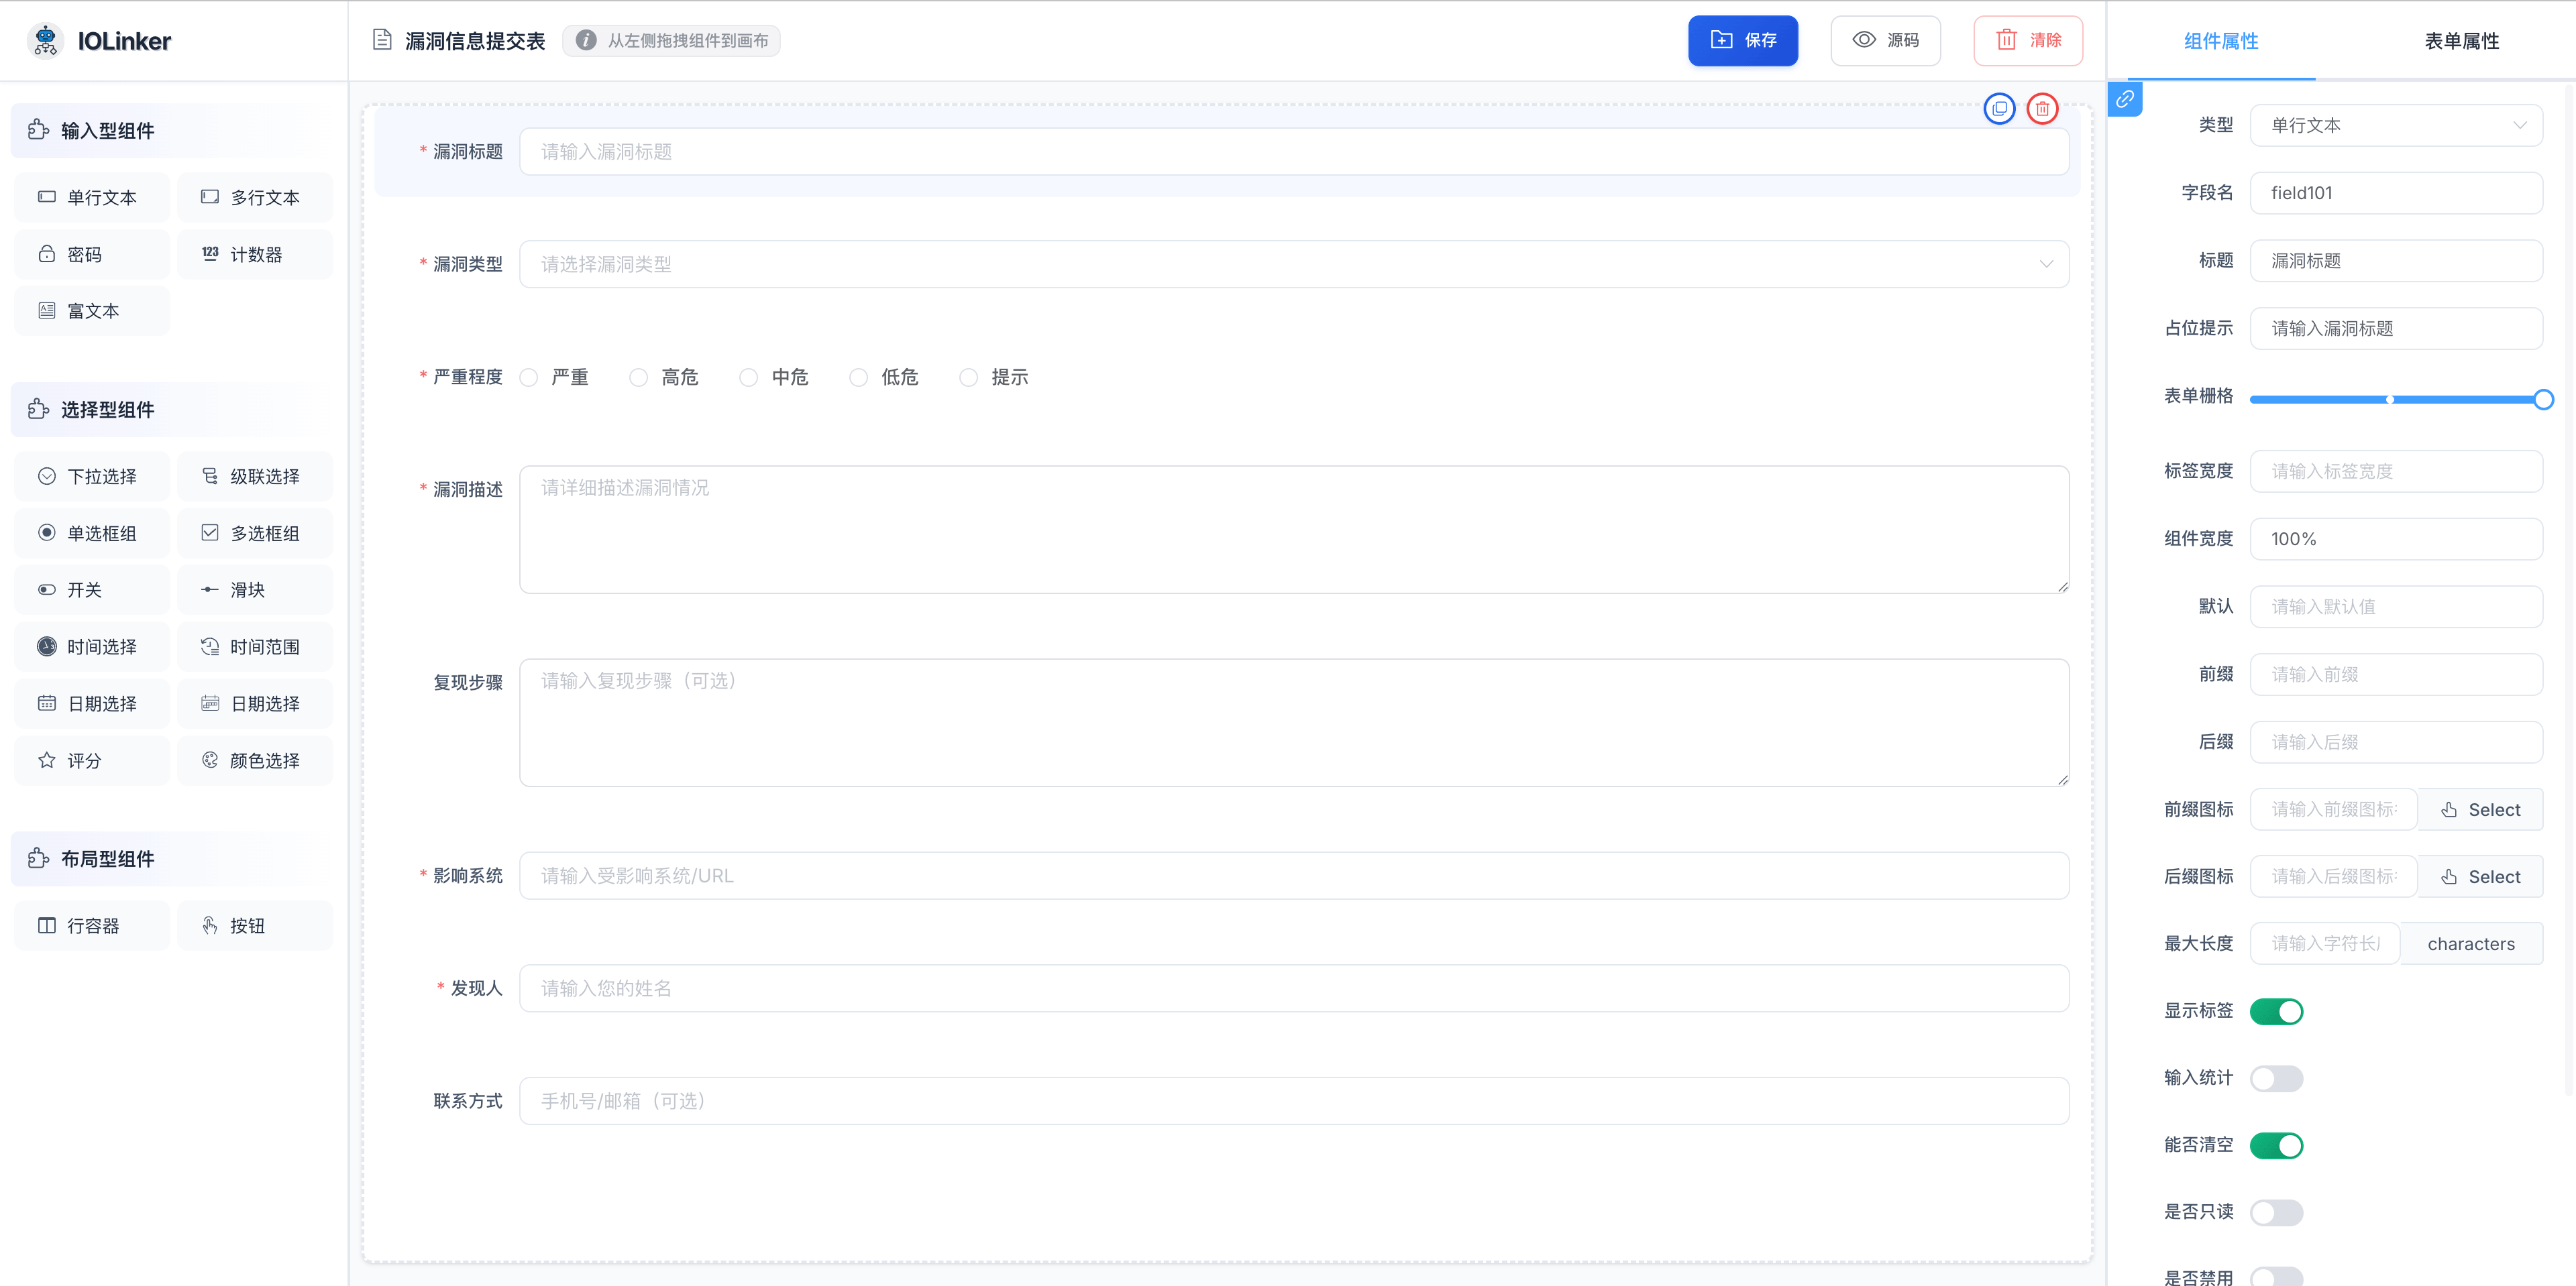
Task: Pick the 单选框组 radio group component
Action: coord(92,534)
